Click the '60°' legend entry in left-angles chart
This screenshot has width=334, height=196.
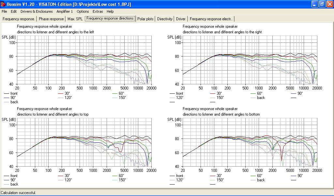(118, 93)
